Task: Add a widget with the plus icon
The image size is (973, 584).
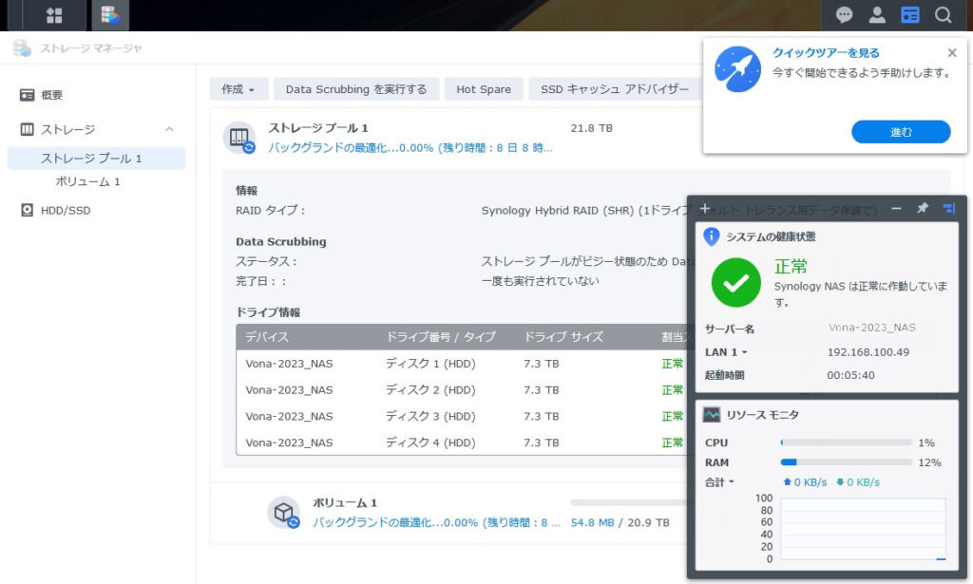Action: [704, 208]
